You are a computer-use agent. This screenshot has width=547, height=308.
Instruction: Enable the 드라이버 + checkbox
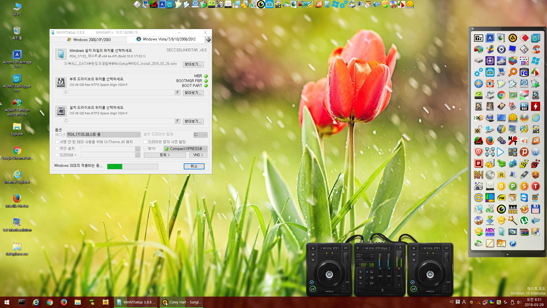(x=57, y=155)
